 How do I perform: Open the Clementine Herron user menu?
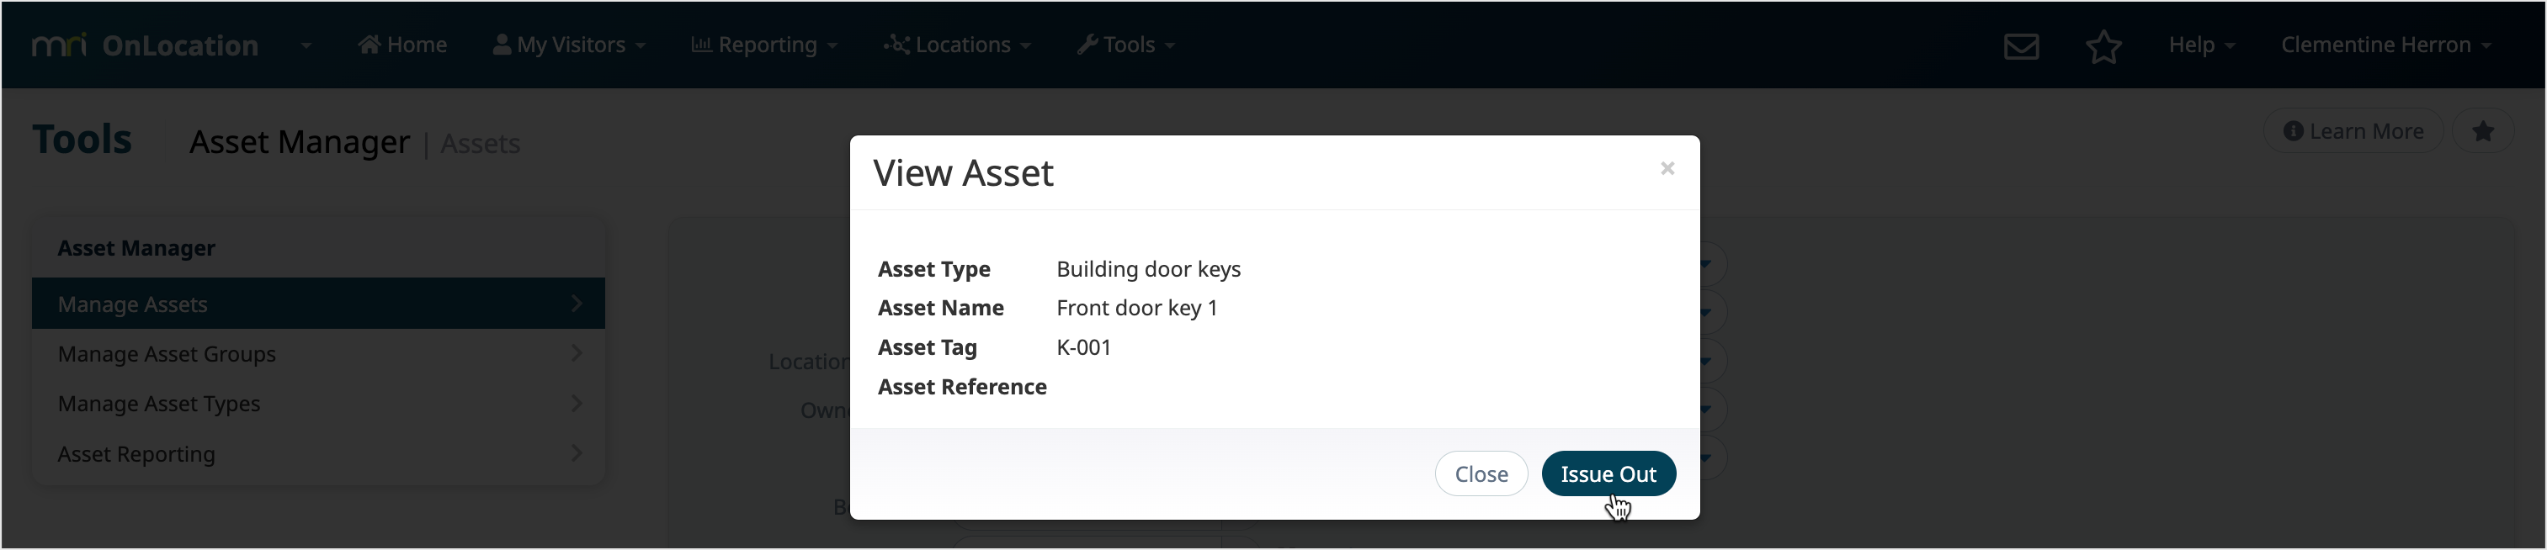[2385, 45]
